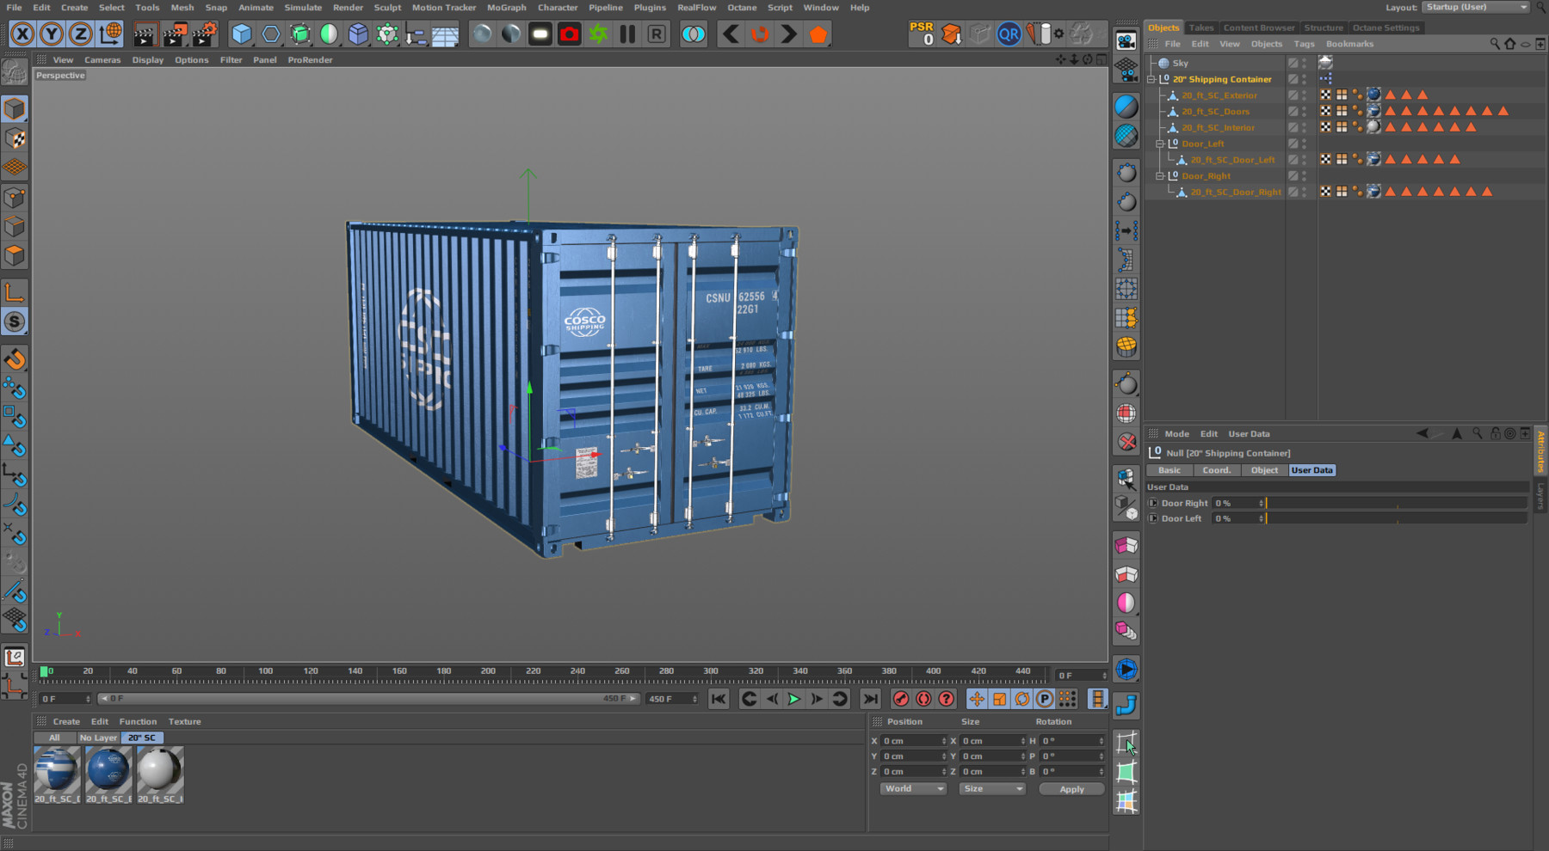The image size is (1549, 851).
Task: Click the red Record Active Objects keyframe button
Action: pyautogui.click(x=900, y=699)
